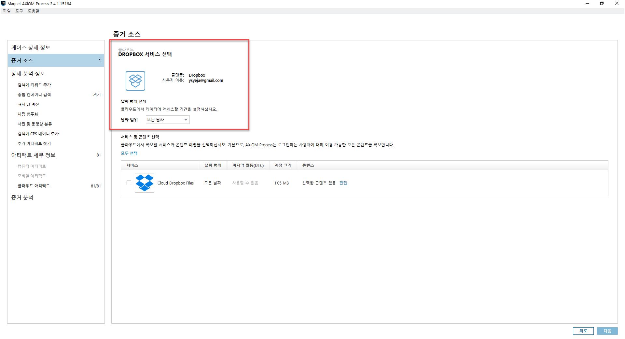The image size is (625, 339).
Task: Click the 편집 link for contents
Action: [343, 183]
